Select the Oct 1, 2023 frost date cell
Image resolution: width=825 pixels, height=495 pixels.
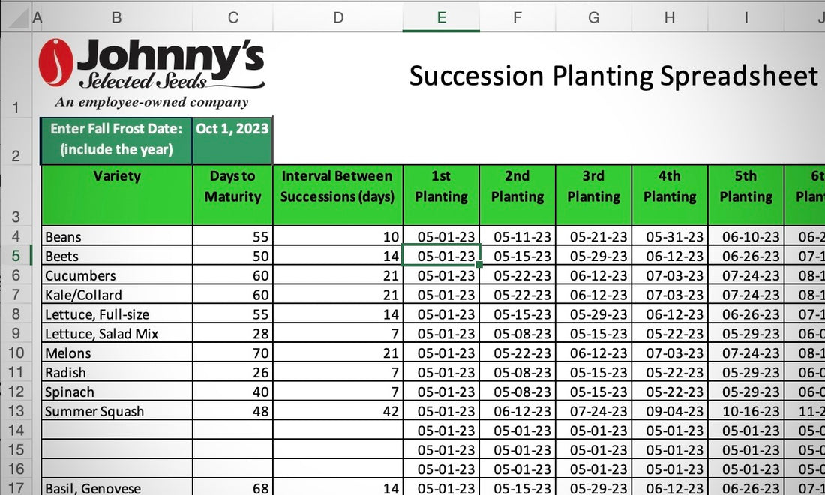click(x=232, y=139)
